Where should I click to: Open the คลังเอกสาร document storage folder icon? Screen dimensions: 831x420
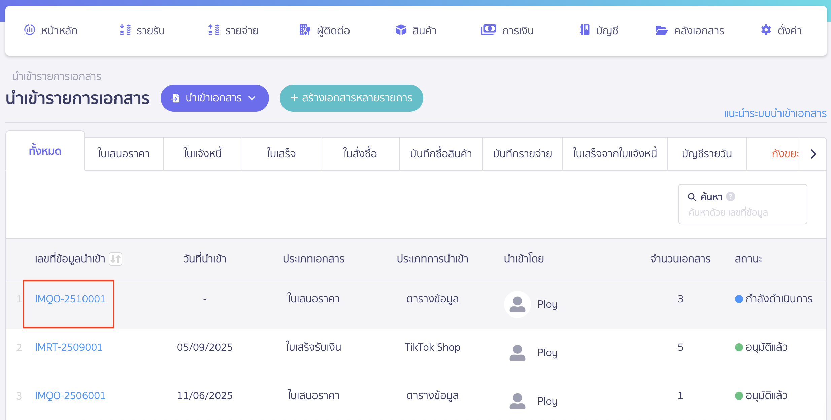click(x=662, y=30)
